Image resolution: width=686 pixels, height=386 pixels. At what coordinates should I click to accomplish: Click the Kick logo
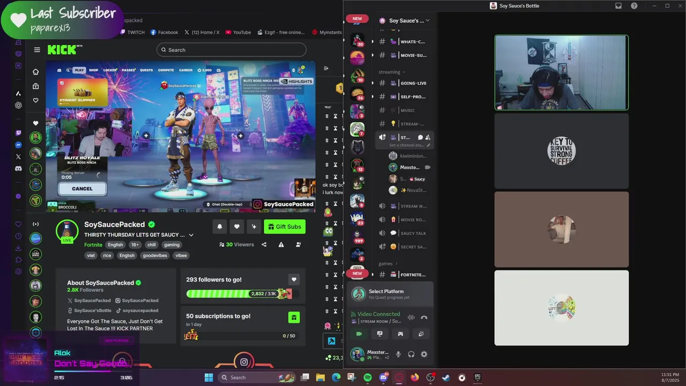click(x=63, y=50)
